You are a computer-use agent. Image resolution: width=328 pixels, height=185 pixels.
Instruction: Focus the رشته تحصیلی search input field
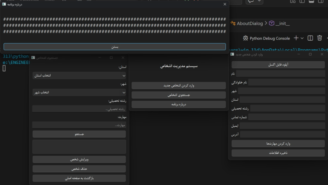click(79, 109)
